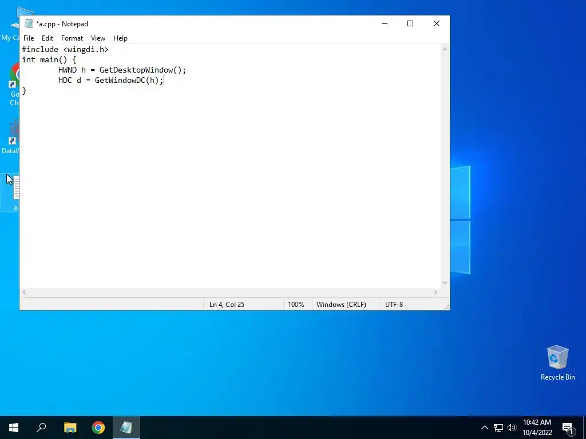Click 'Windows (CRLF)' status entry
The height and width of the screenshot is (439, 586).
click(341, 305)
